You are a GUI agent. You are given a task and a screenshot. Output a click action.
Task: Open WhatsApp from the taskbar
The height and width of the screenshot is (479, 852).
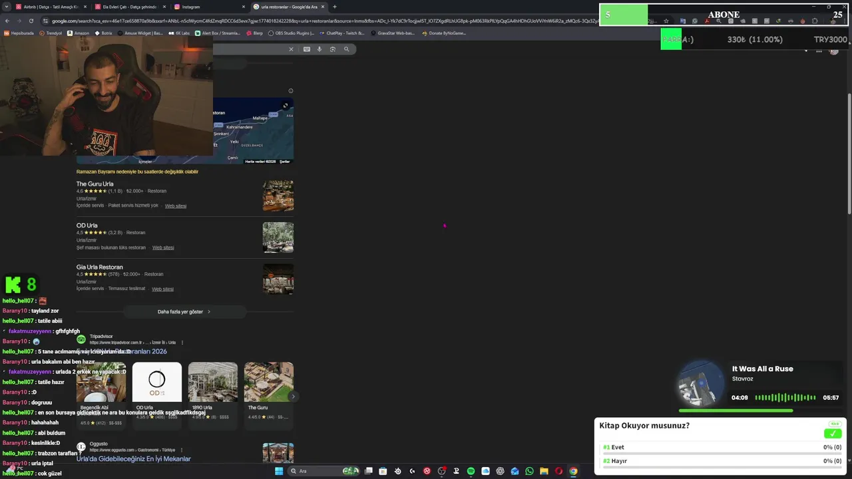[529, 471]
